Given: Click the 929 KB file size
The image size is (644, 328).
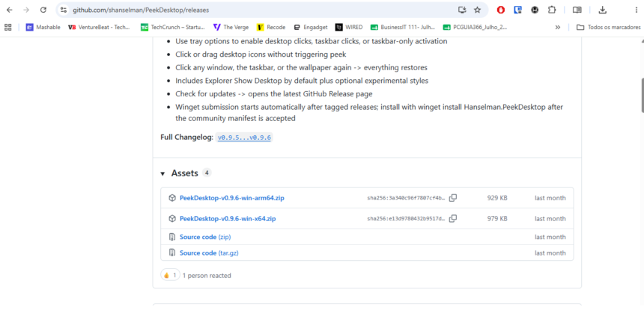Looking at the screenshot, I should tap(497, 198).
